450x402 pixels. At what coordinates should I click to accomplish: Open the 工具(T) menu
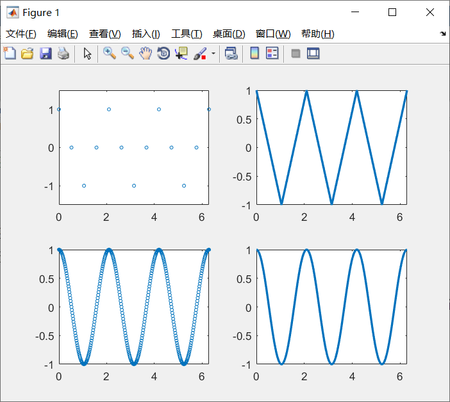[187, 34]
